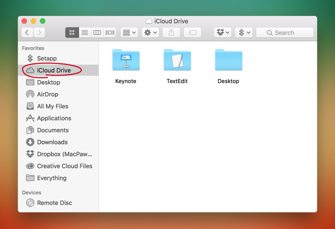This screenshot has height=229, width=335.
Task: Switch to list view
Action: 85,32
